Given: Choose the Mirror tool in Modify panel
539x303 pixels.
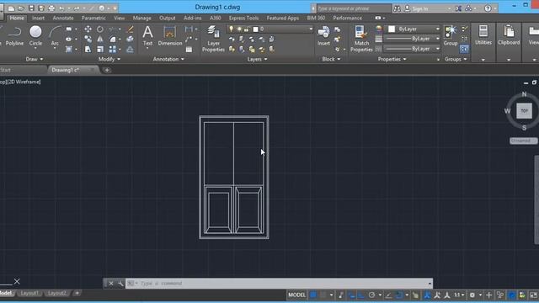Looking at the screenshot, I should click(x=100, y=40).
